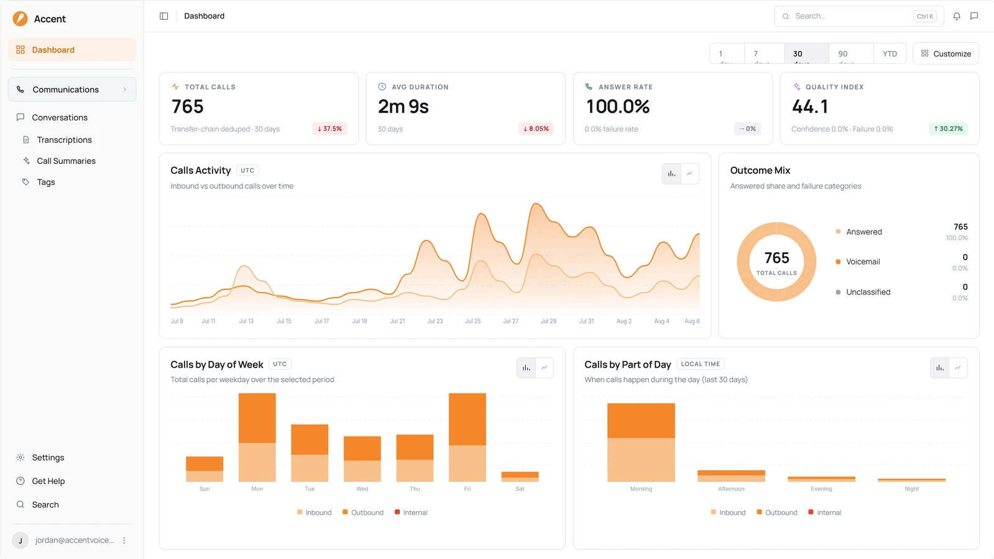The height and width of the screenshot is (559, 994).
Task: Click the Unclassified legend color dot
Action: [x=838, y=292]
